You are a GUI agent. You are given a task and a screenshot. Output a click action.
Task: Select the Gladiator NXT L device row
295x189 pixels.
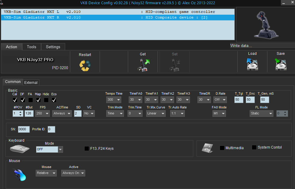[118, 12]
